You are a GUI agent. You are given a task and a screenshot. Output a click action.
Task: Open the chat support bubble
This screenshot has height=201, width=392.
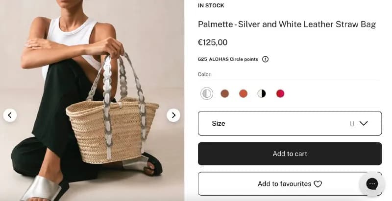372,184
